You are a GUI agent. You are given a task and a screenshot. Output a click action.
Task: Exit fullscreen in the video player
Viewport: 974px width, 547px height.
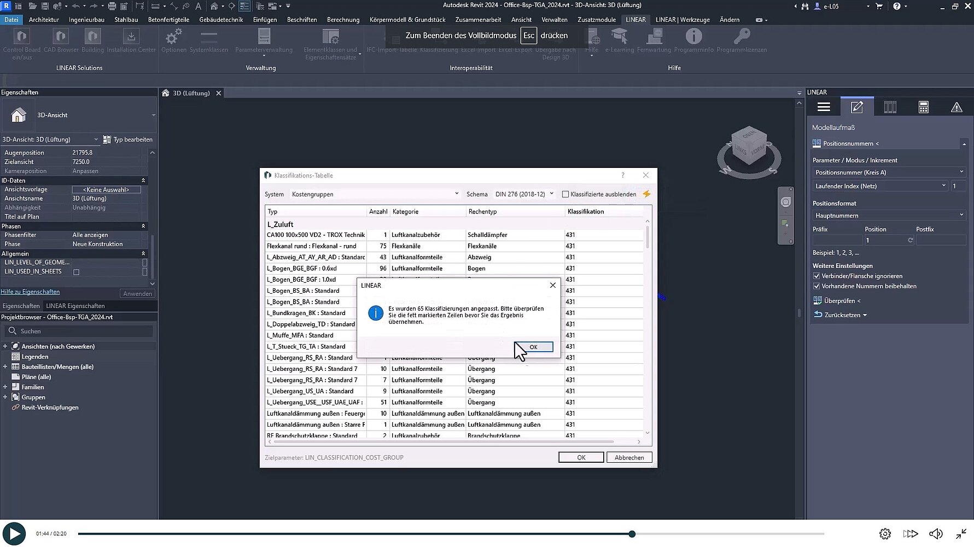[x=961, y=534]
